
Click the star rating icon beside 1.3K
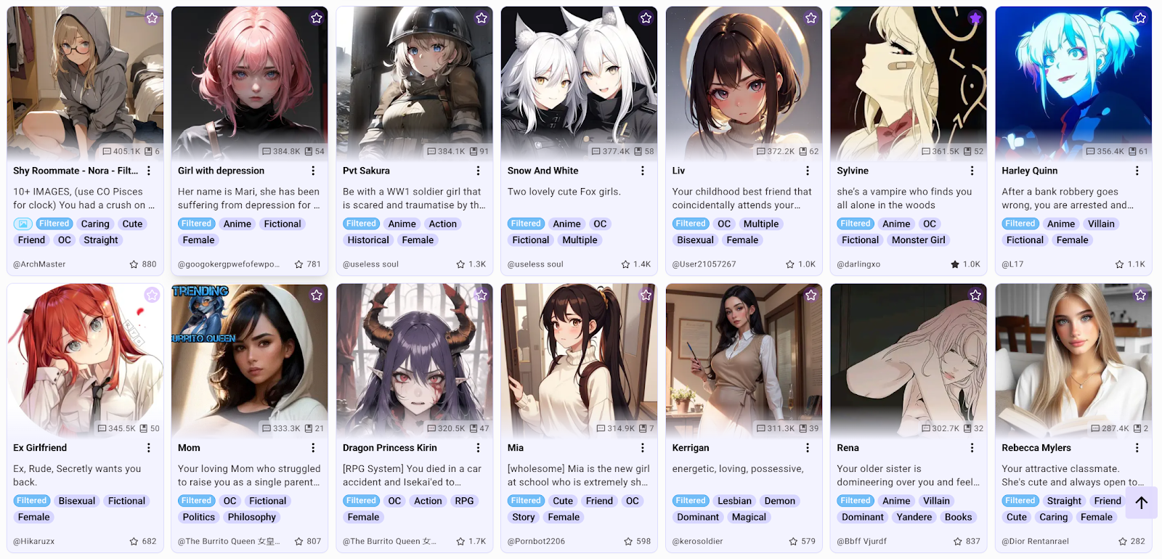pyautogui.click(x=460, y=264)
